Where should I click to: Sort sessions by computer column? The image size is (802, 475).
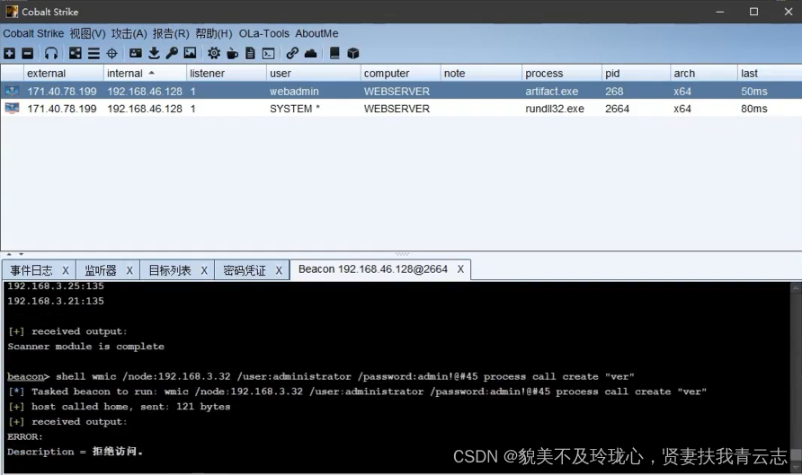point(400,73)
